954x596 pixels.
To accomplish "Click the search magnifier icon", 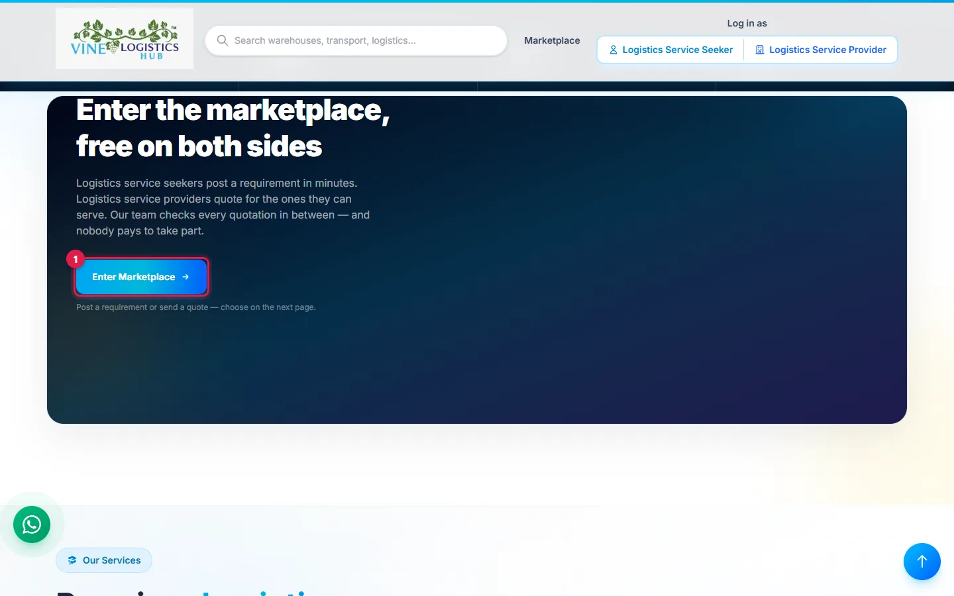I will (x=223, y=40).
